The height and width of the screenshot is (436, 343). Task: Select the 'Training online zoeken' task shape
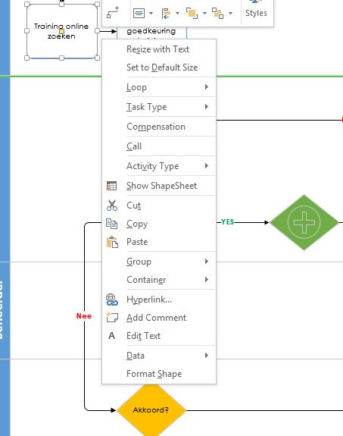(61, 31)
